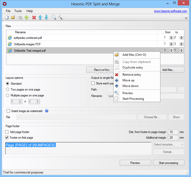
Task: Click the green plus duplicate icon
Action: pos(26,17)
